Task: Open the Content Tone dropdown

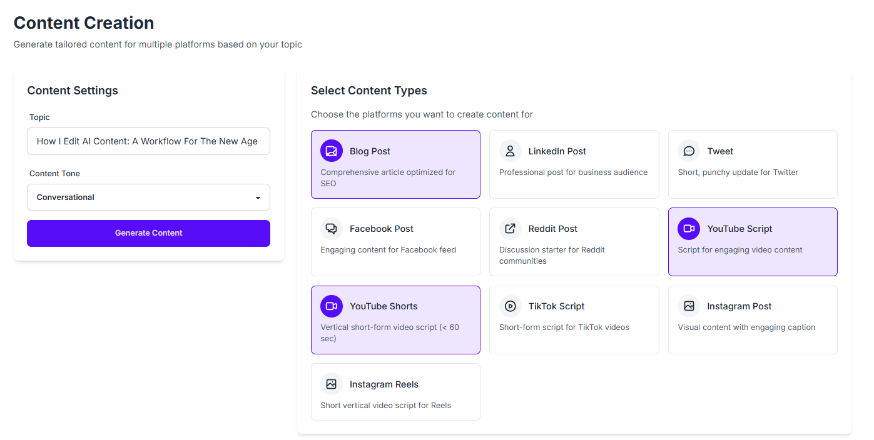Action: (148, 197)
